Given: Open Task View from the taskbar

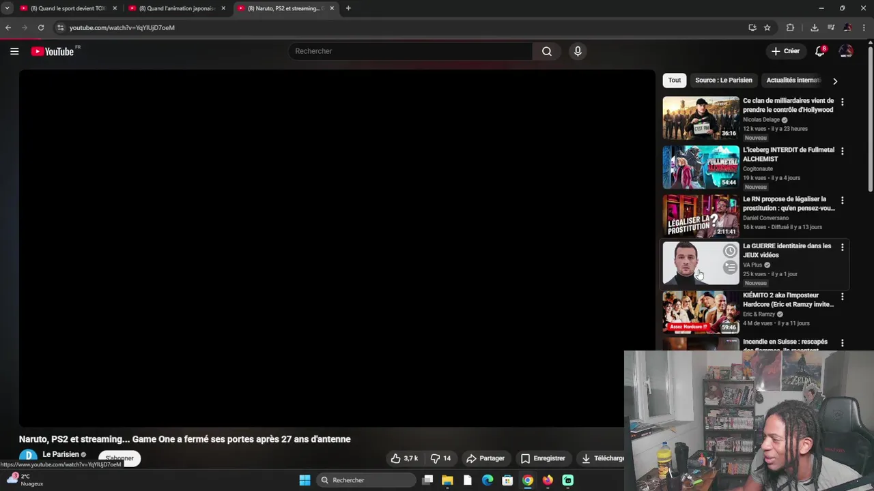Looking at the screenshot, I should 427,480.
